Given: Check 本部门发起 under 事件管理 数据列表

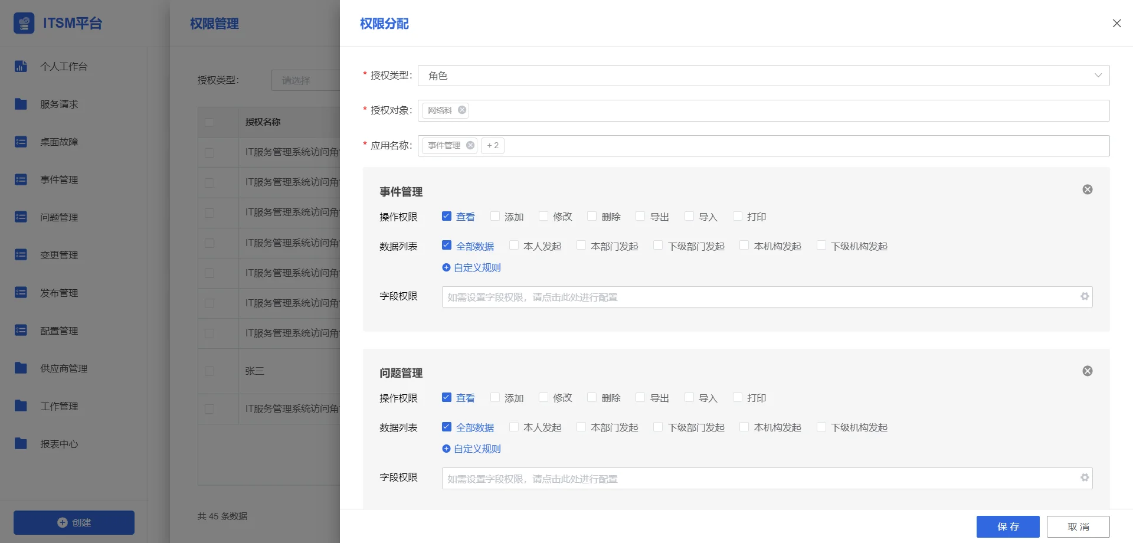Looking at the screenshot, I should coord(581,246).
